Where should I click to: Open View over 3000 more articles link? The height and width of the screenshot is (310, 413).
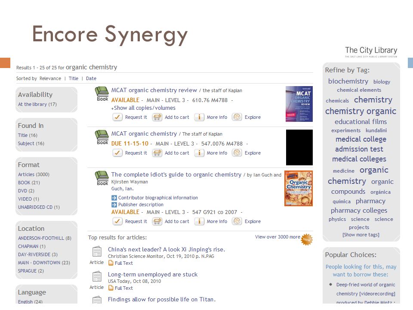click(x=277, y=237)
